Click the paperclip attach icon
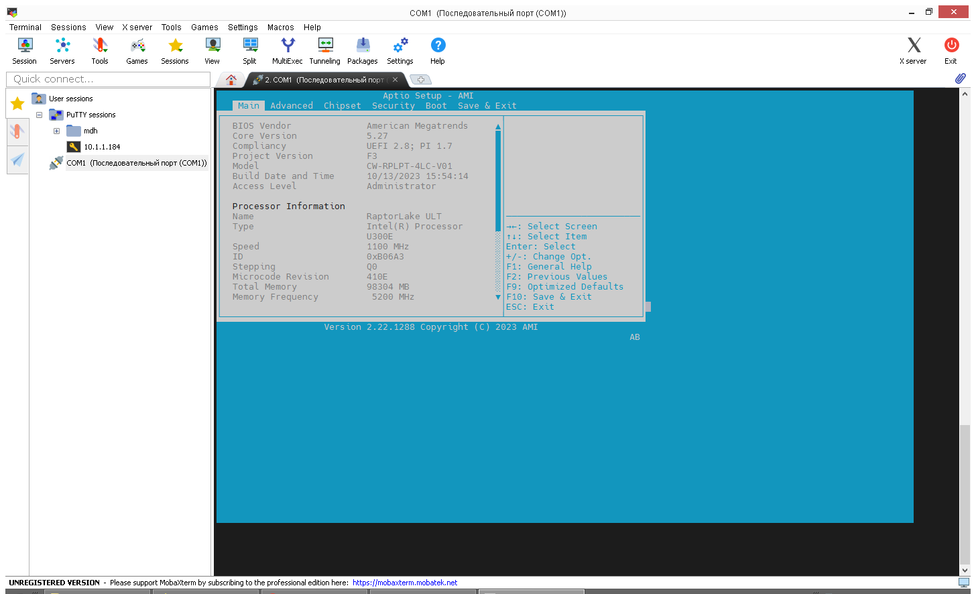This screenshot has height=594, width=976. point(961,78)
